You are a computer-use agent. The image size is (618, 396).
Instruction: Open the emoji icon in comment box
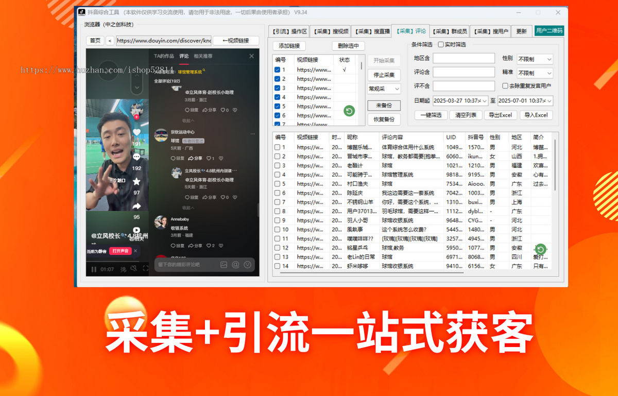[247, 264]
